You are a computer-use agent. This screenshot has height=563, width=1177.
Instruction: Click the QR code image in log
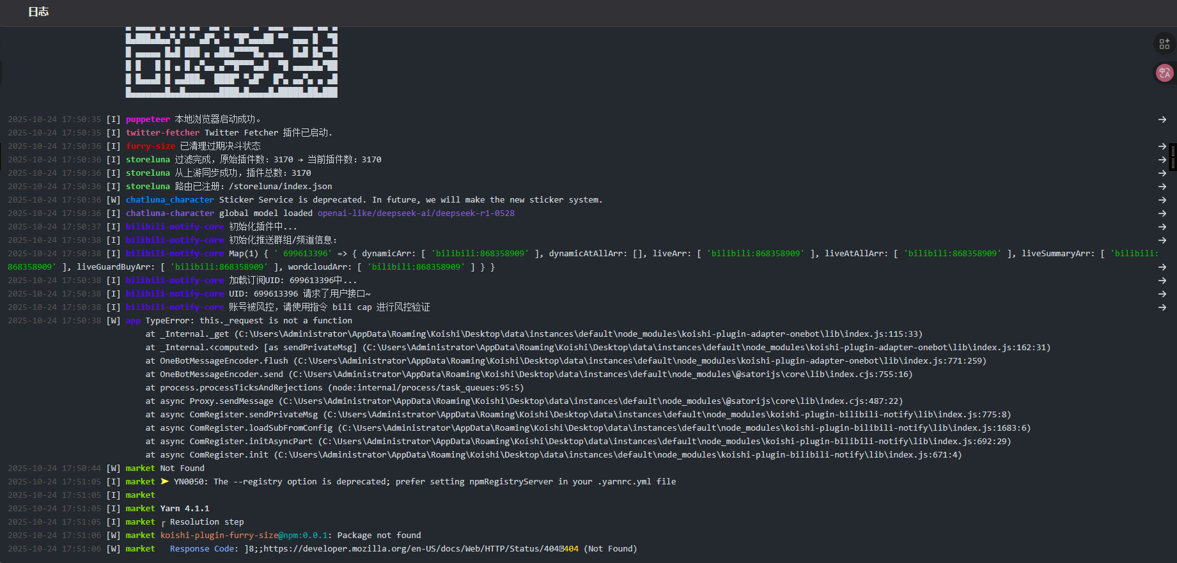click(x=231, y=62)
